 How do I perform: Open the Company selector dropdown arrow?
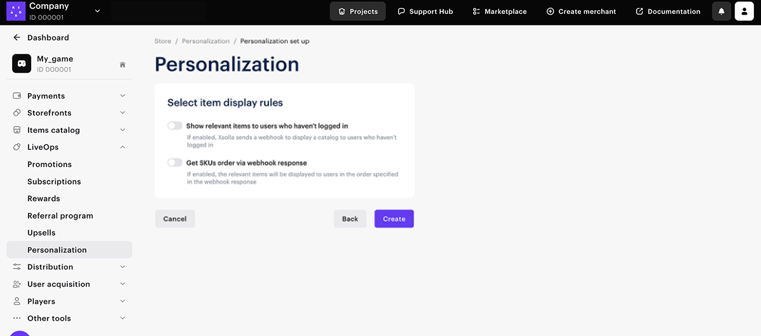point(97,11)
